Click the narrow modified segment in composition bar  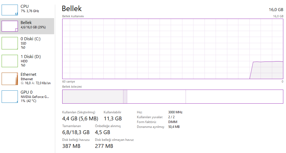[x=125, y=97]
